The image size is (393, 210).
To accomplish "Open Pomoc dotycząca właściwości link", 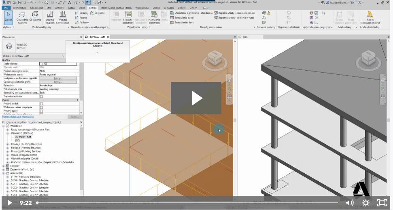I will tap(18, 117).
